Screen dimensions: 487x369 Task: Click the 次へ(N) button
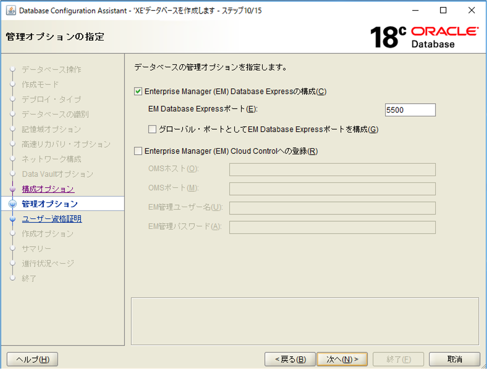342,359
